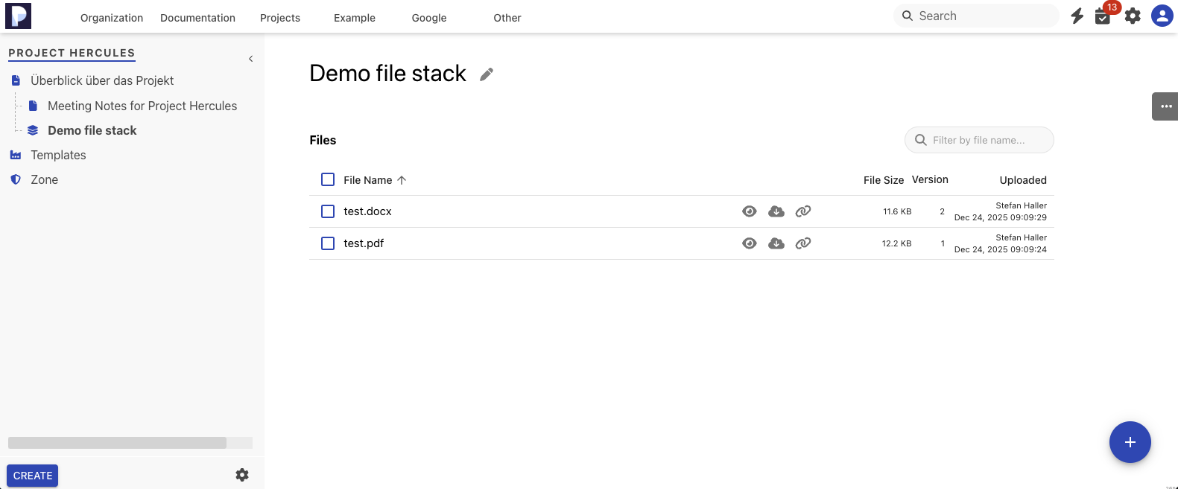Open the Documentation menu
Screen dimensions: 1178x489
197,18
